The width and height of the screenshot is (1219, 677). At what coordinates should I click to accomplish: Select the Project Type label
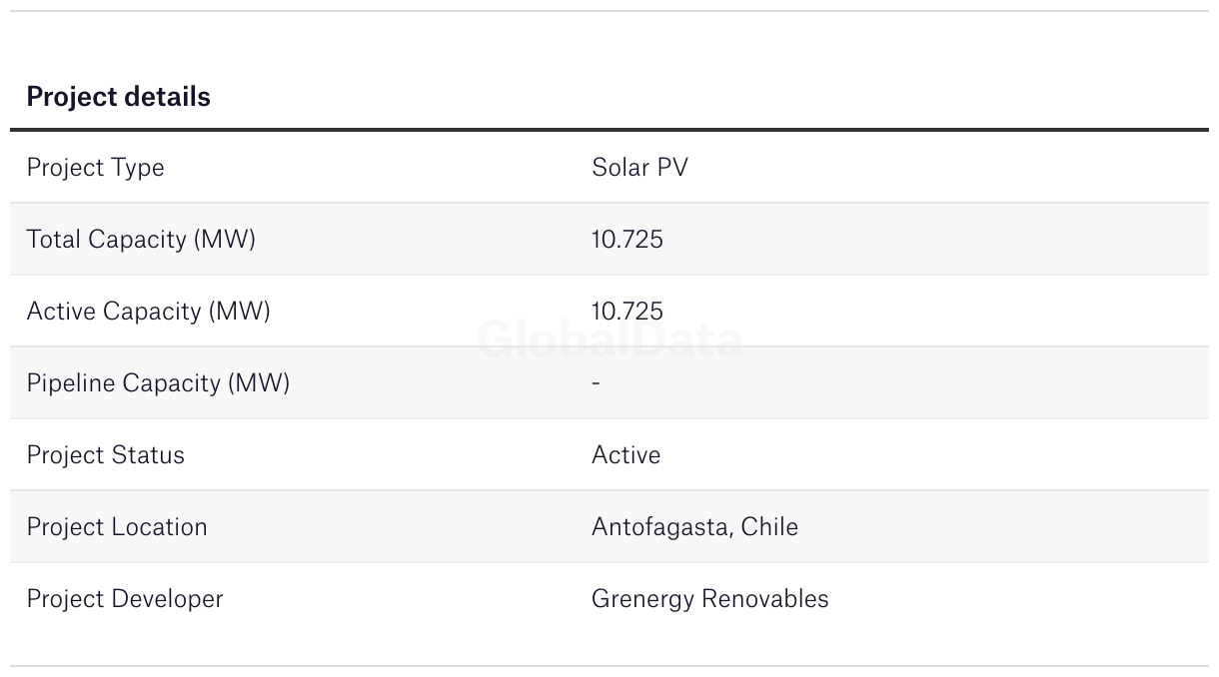click(95, 168)
